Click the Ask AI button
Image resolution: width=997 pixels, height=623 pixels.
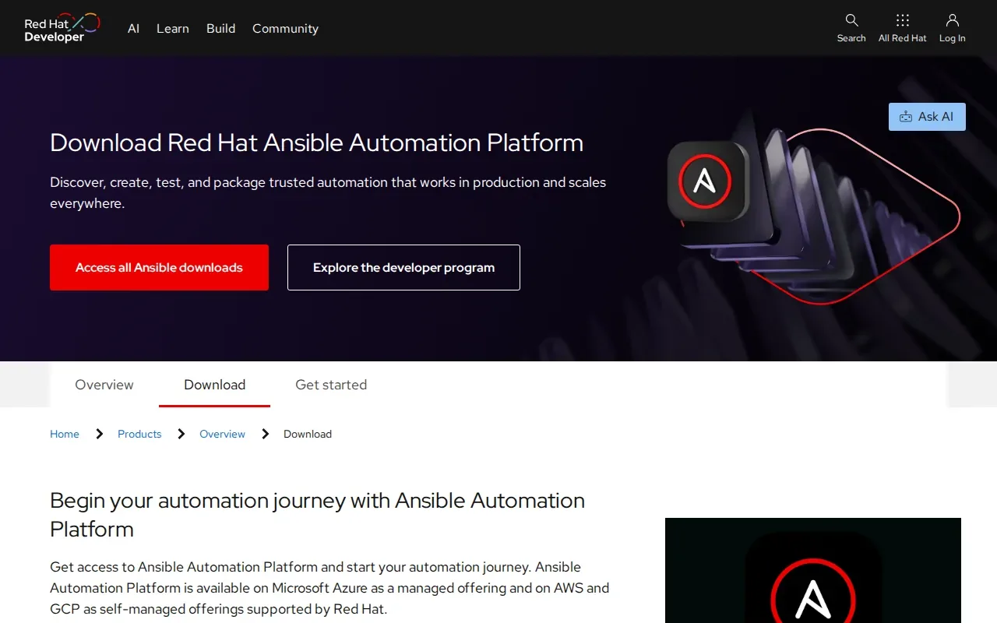click(x=927, y=117)
